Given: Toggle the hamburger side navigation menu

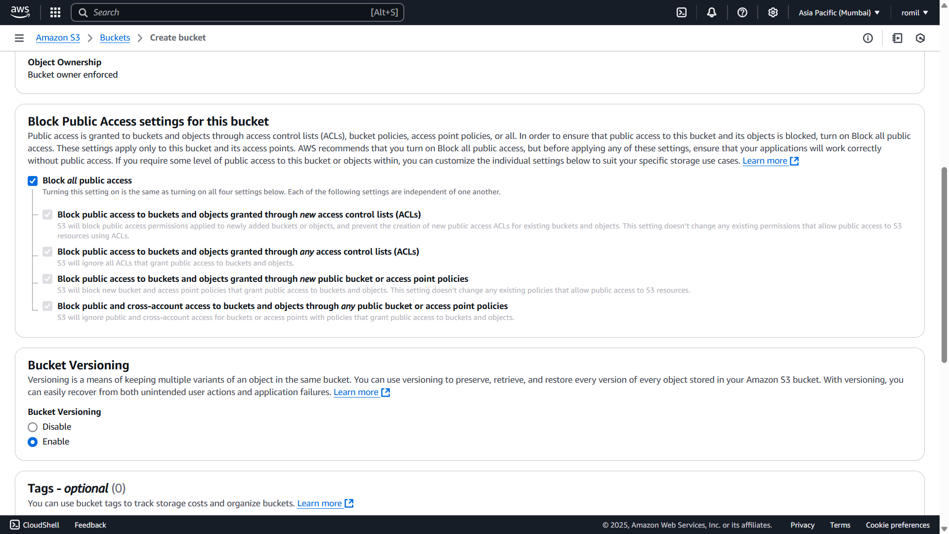Looking at the screenshot, I should coord(19,38).
